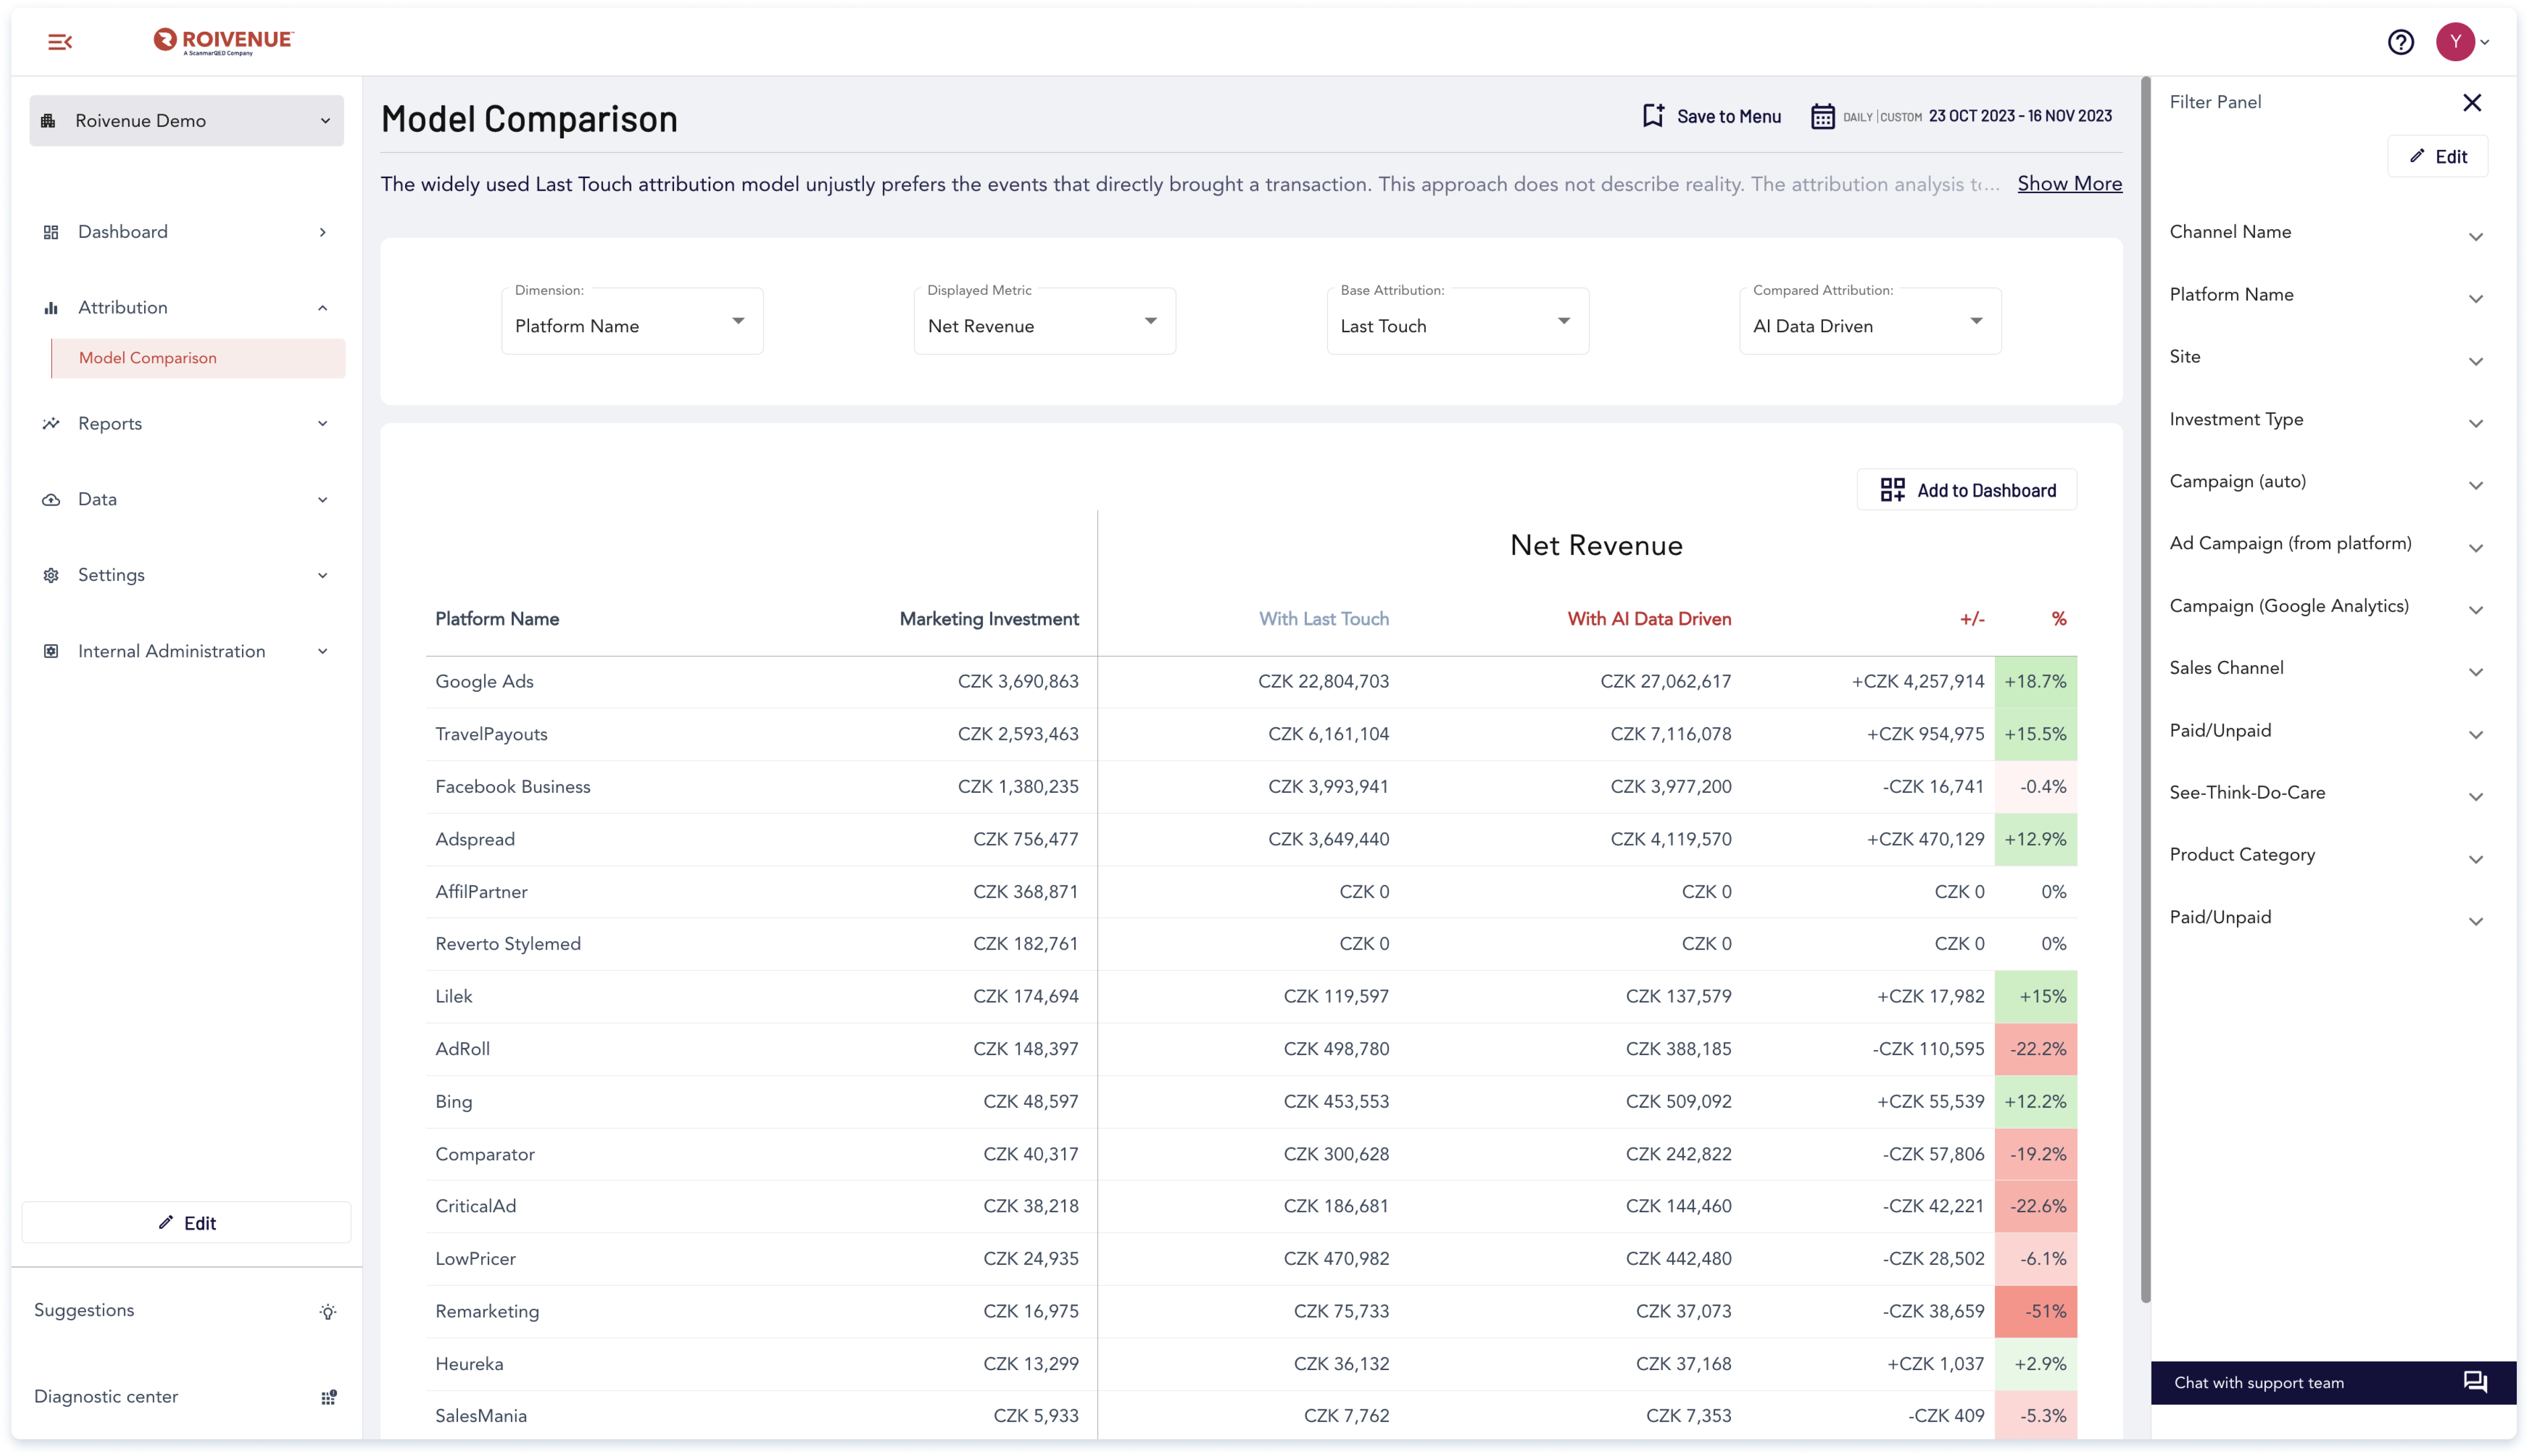Viewport: 2530px width, 1456px height.
Task: Expand the Sales Channel filter
Action: coord(2326,668)
